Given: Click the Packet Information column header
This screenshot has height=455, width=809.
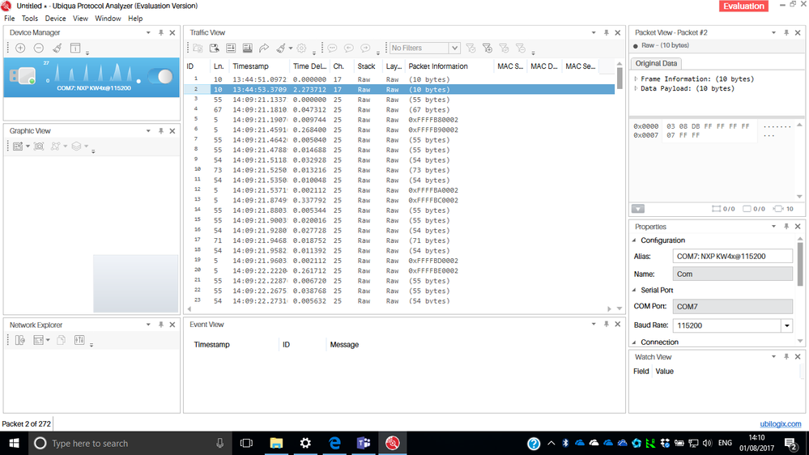Looking at the screenshot, I should tap(438, 66).
